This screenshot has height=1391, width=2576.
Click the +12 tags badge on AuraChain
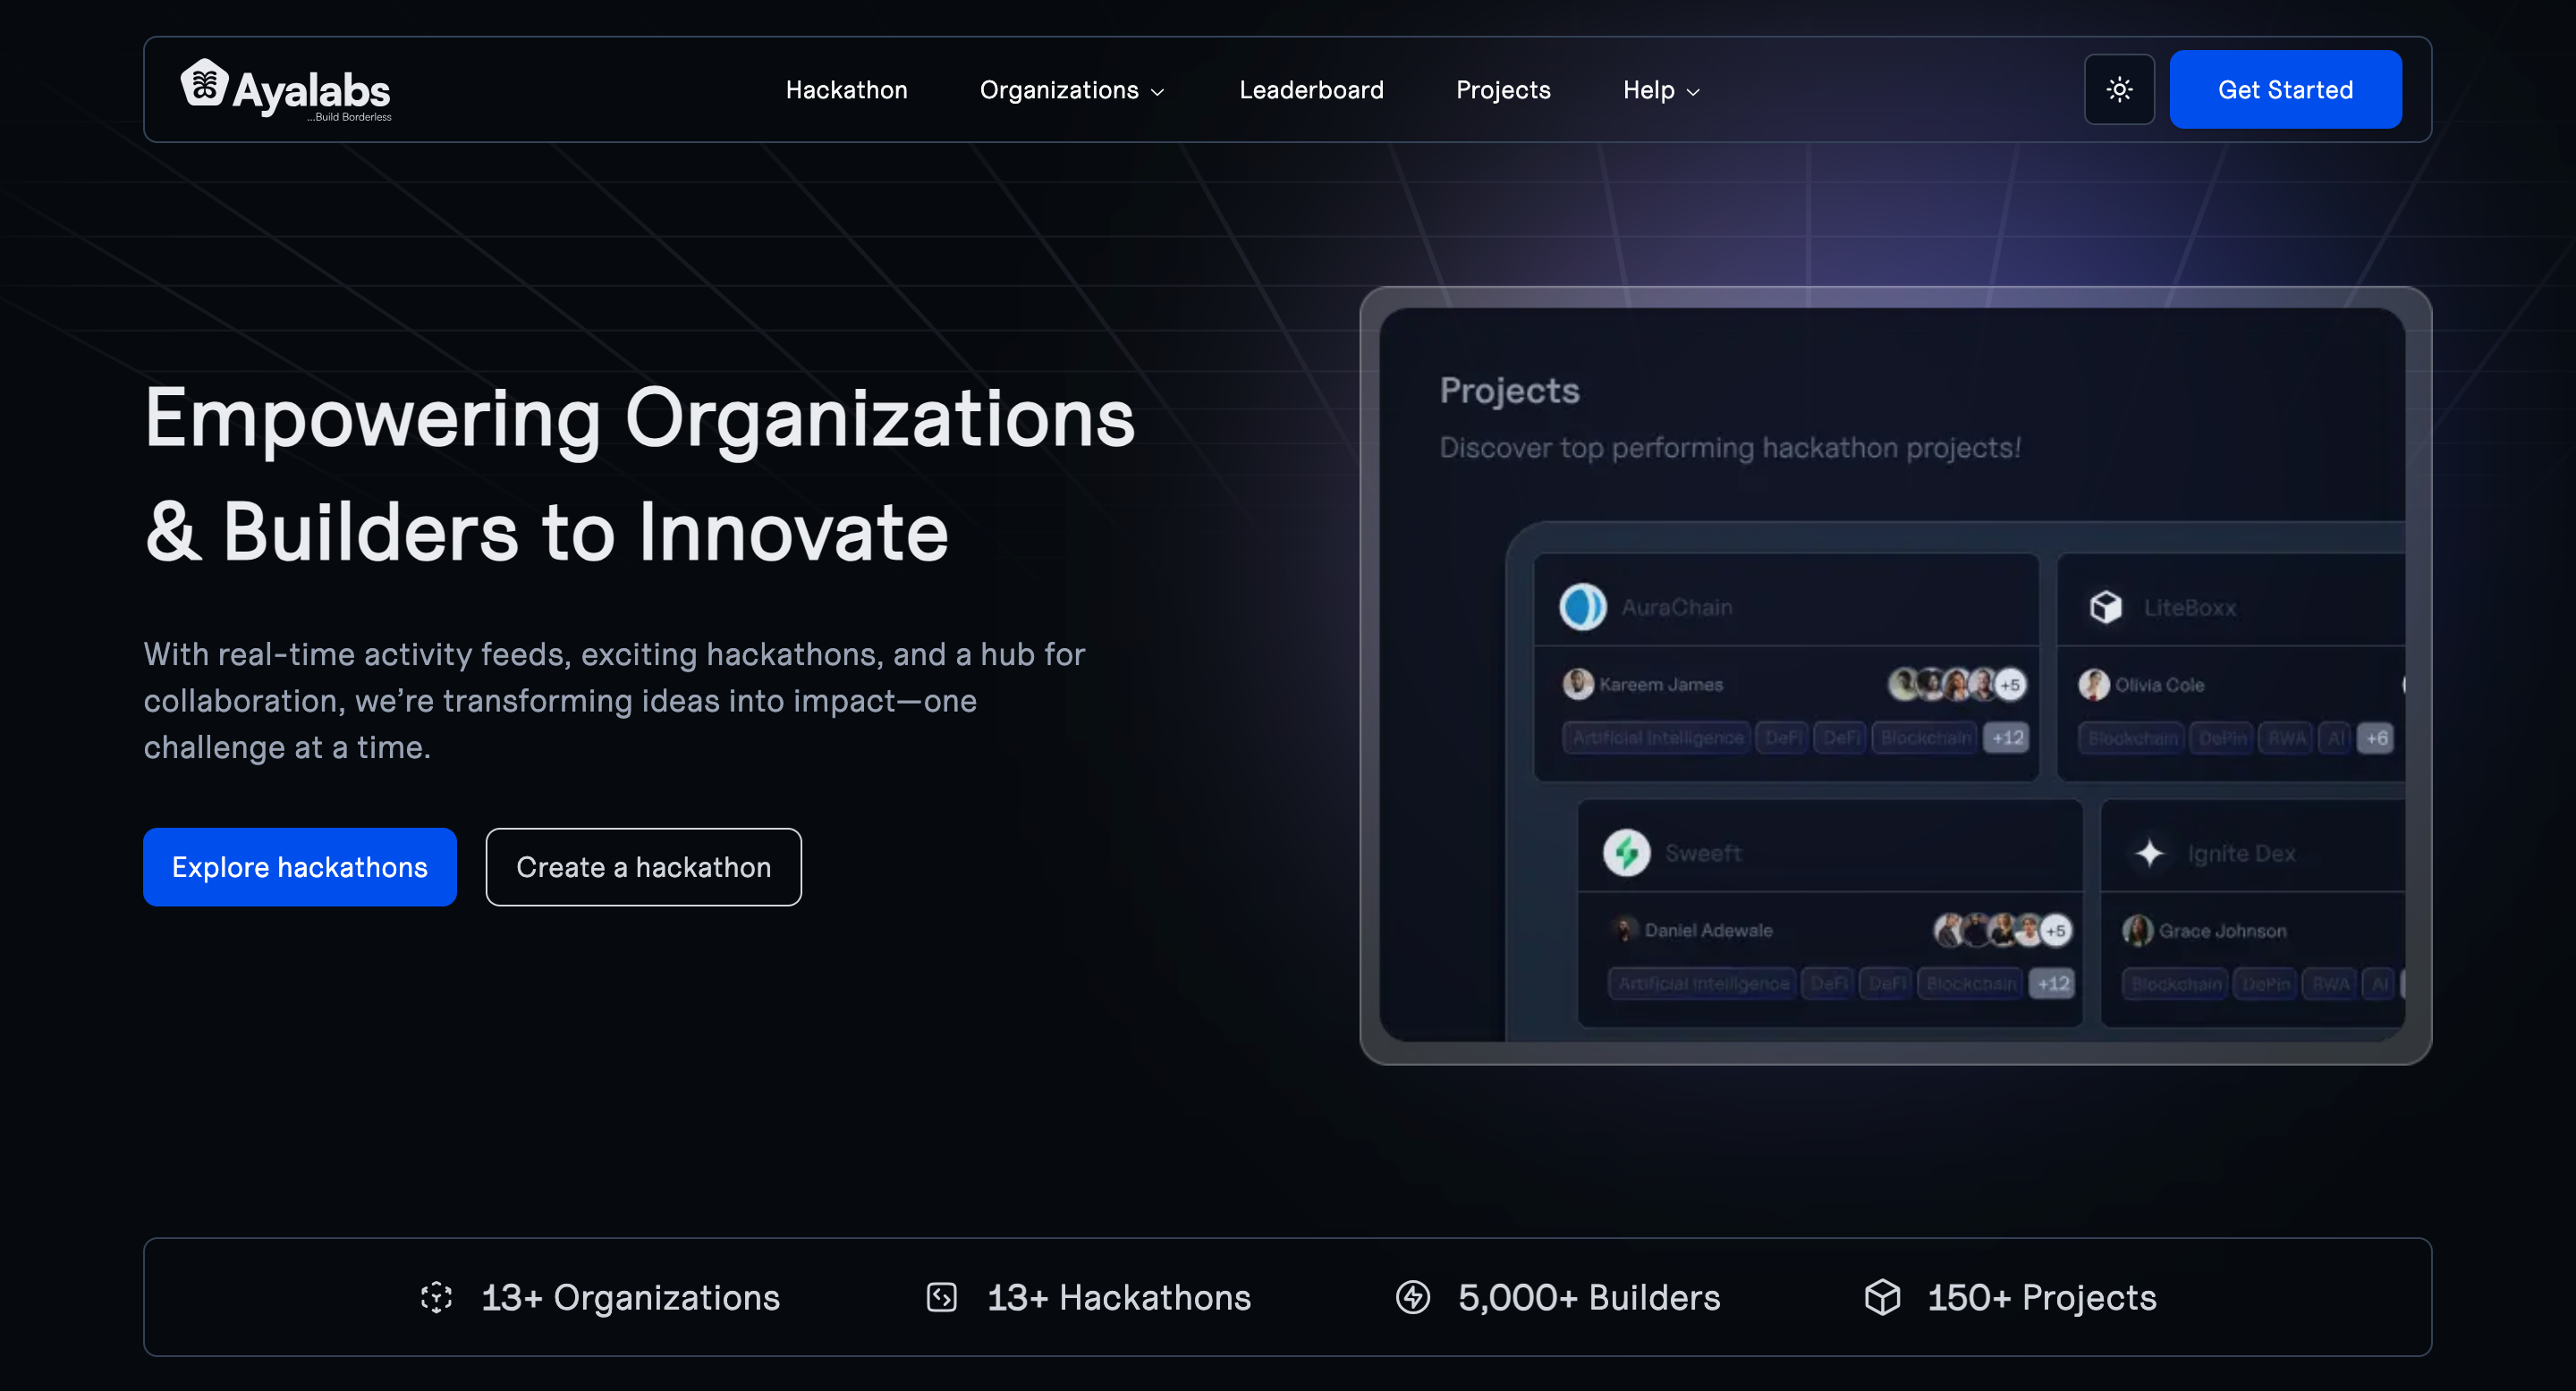point(2006,738)
